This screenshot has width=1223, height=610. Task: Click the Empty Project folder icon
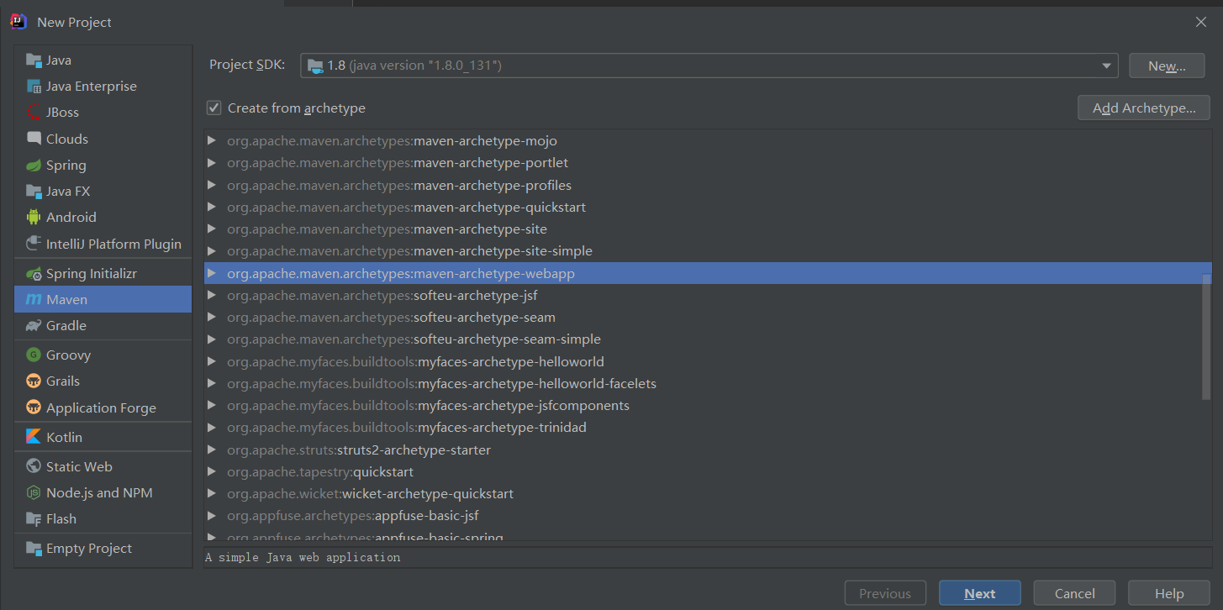click(34, 548)
